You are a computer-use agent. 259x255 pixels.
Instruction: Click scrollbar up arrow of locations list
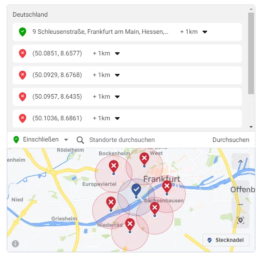pyautogui.click(x=251, y=9)
